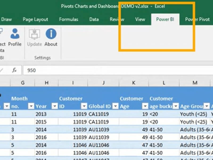
Task: Click the Insert Function fx icon
Action: [15, 70]
